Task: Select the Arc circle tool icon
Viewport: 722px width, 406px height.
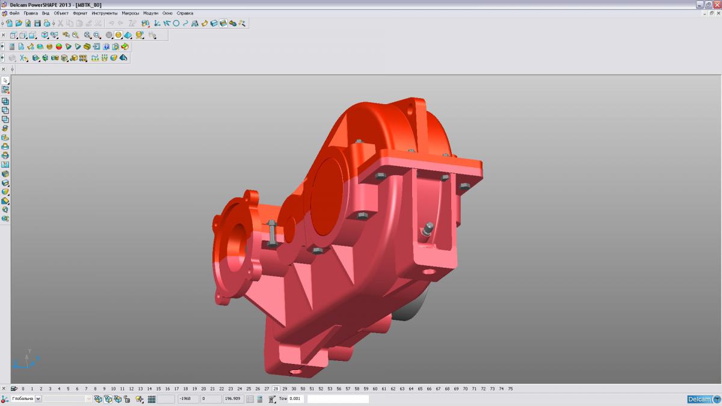Action: (176, 23)
